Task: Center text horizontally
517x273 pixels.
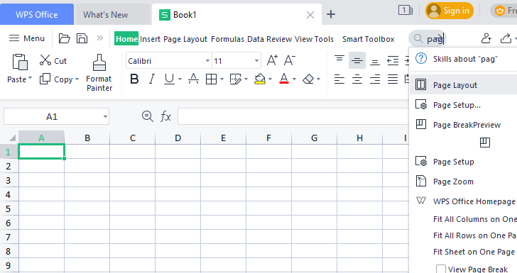Action: click(x=357, y=79)
